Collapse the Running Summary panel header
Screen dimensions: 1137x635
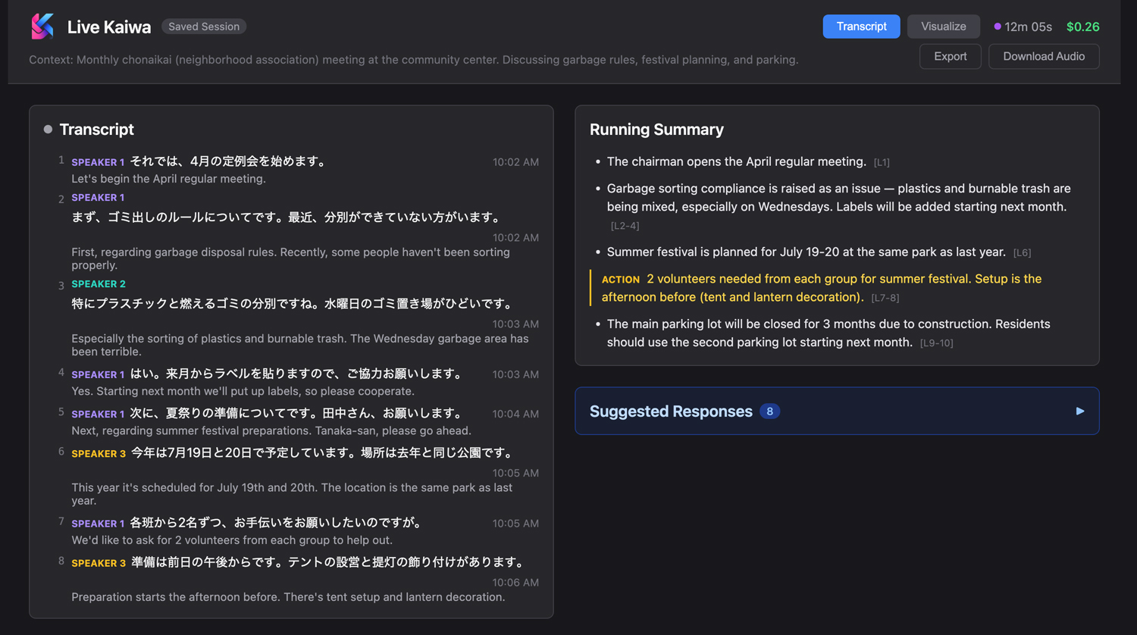656,129
